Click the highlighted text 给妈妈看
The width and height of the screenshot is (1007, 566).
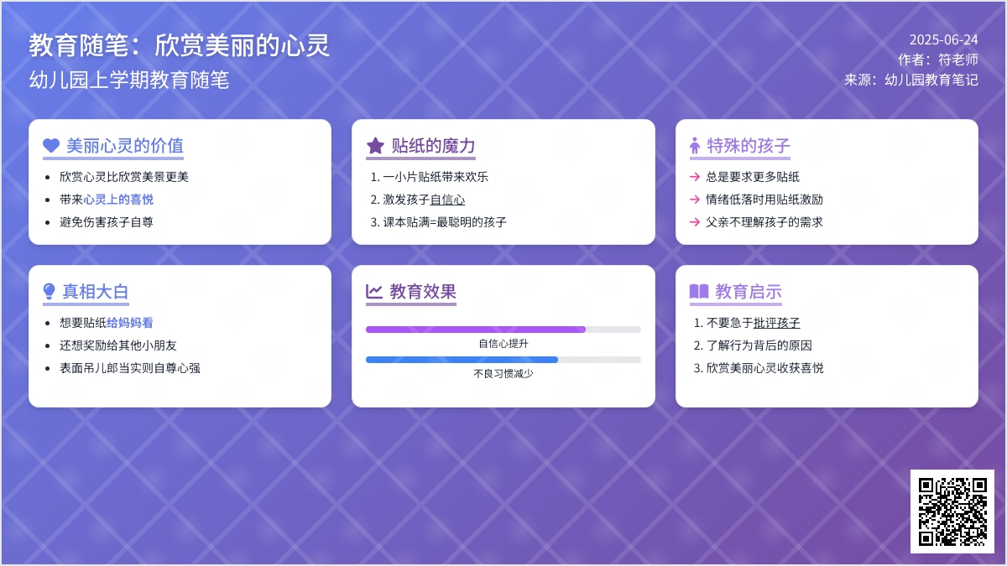tap(130, 323)
